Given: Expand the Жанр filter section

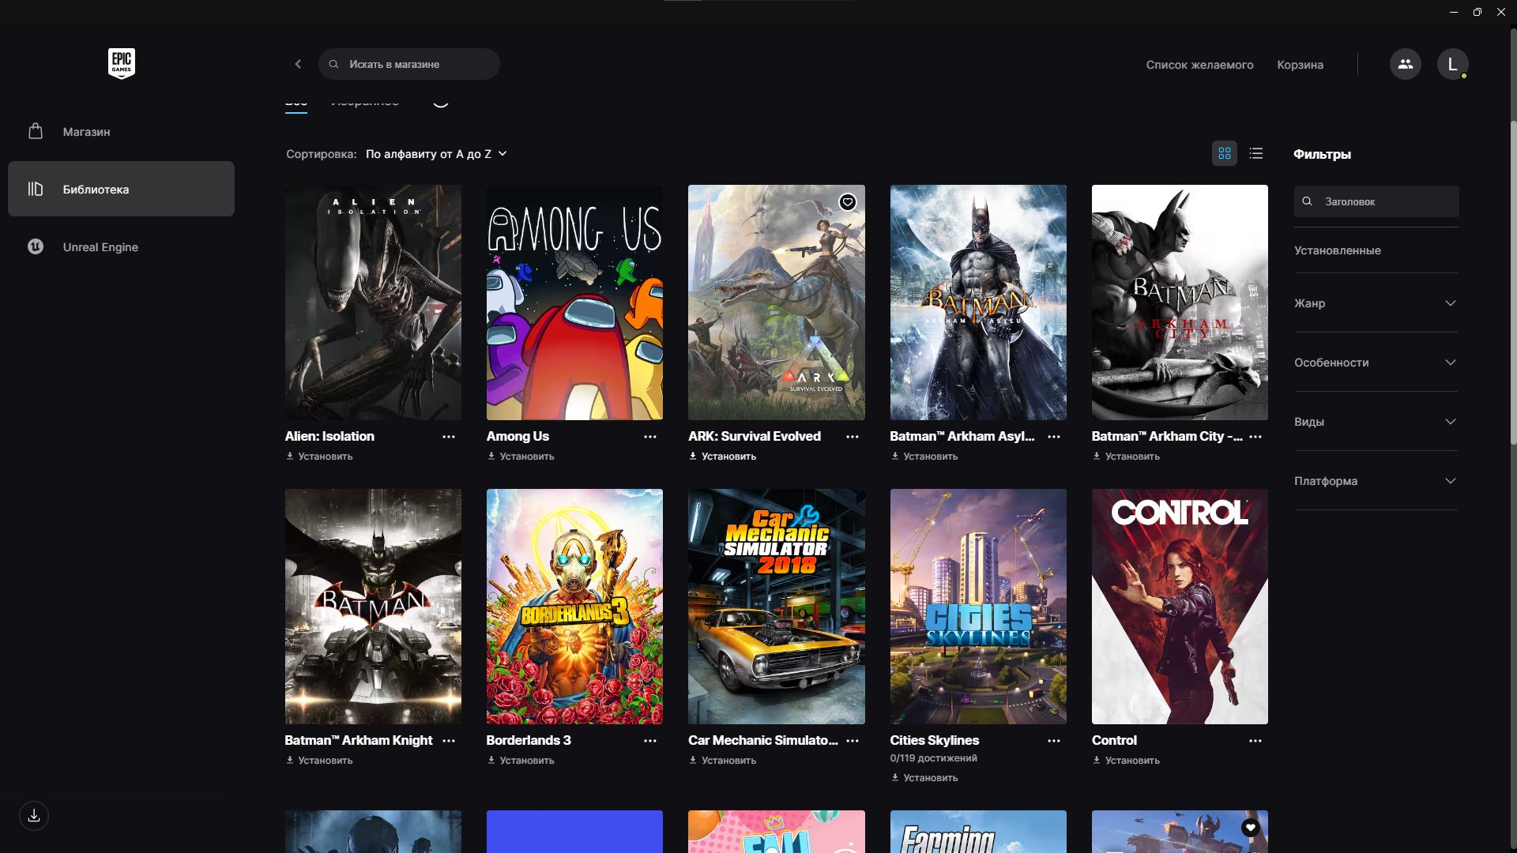Looking at the screenshot, I should pyautogui.click(x=1376, y=303).
